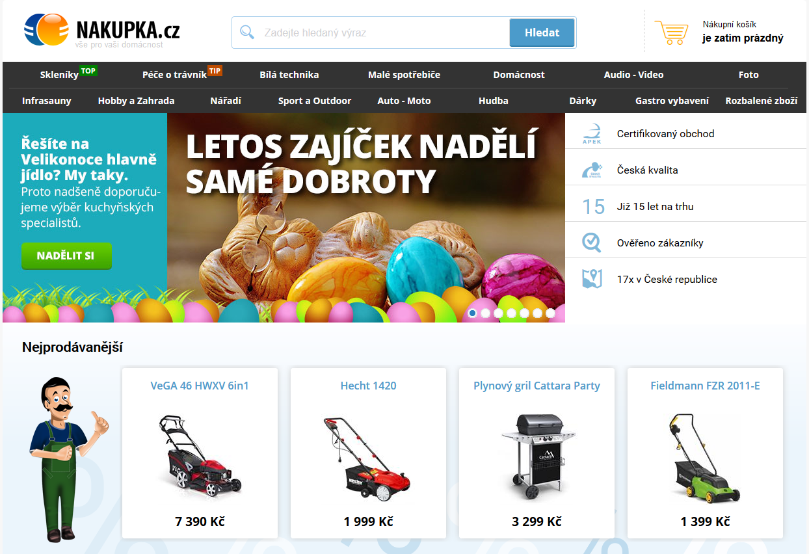The width and height of the screenshot is (809, 554).
Task: Select the first carousel slide dot
Action: pyautogui.click(x=472, y=313)
